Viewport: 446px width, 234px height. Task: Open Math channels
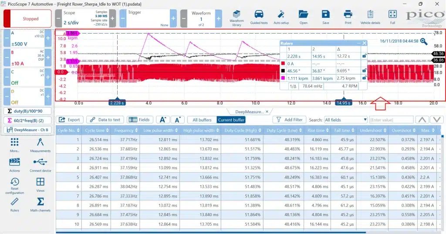pos(40,205)
